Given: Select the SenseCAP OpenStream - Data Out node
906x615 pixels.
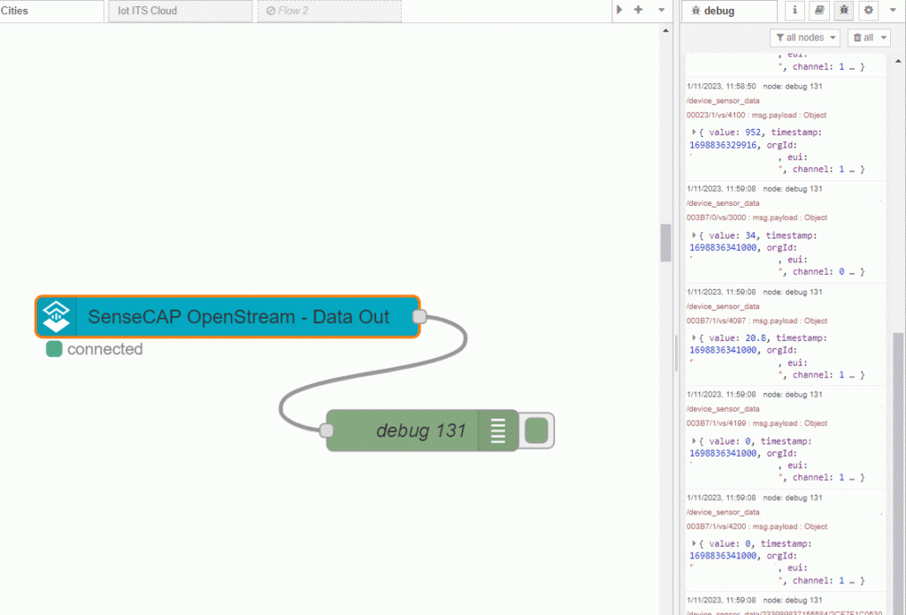Looking at the screenshot, I should coord(237,316).
